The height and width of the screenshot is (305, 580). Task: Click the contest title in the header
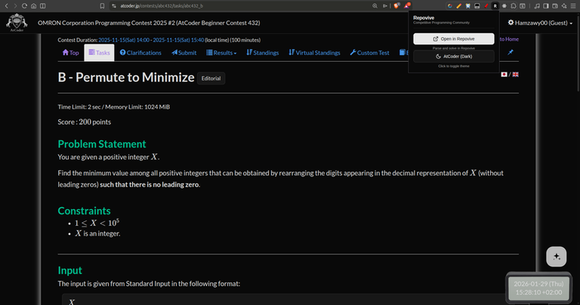pos(149,23)
